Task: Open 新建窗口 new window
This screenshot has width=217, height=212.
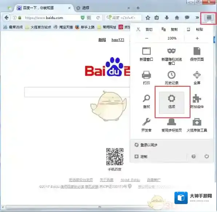Action: (x=146, y=54)
